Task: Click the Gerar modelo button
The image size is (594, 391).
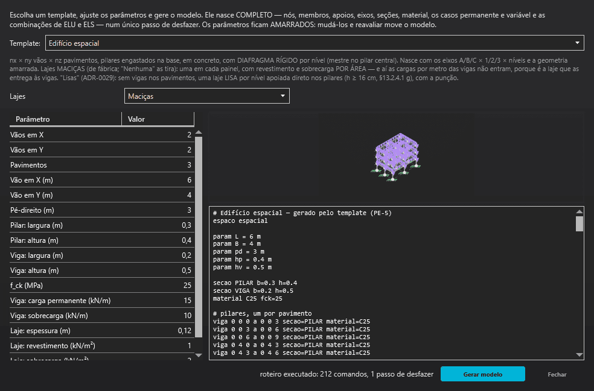Action: click(483, 374)
